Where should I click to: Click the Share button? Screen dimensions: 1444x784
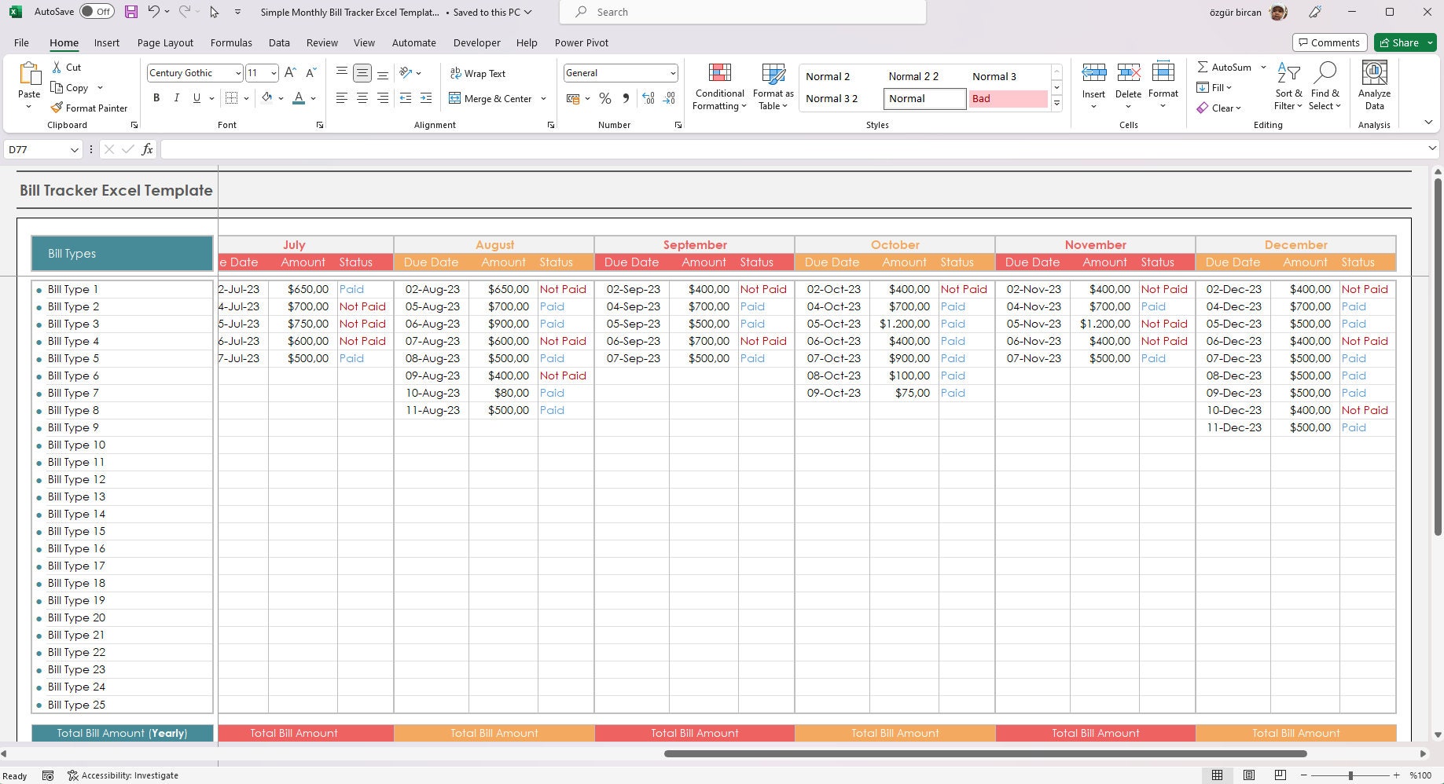pyautogui.click(x=1405, y=42)
